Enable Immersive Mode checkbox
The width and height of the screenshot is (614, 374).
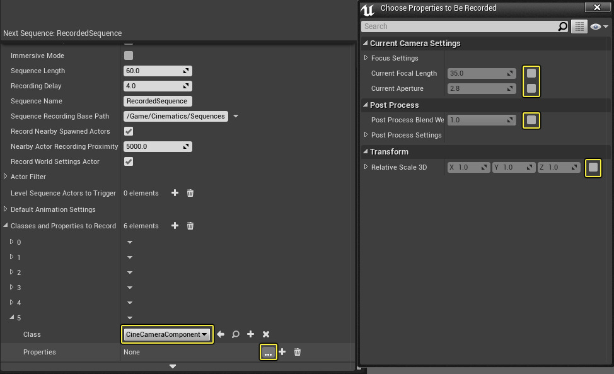tap(129, 56)
